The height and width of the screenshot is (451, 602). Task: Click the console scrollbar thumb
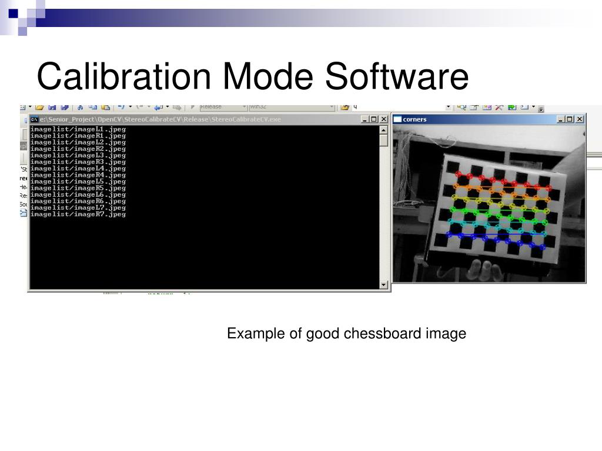383,140
